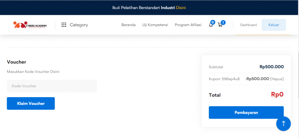Select Program Afiliasi from the navbar
This screenshot has height=138, width=299.
(188, 25)
